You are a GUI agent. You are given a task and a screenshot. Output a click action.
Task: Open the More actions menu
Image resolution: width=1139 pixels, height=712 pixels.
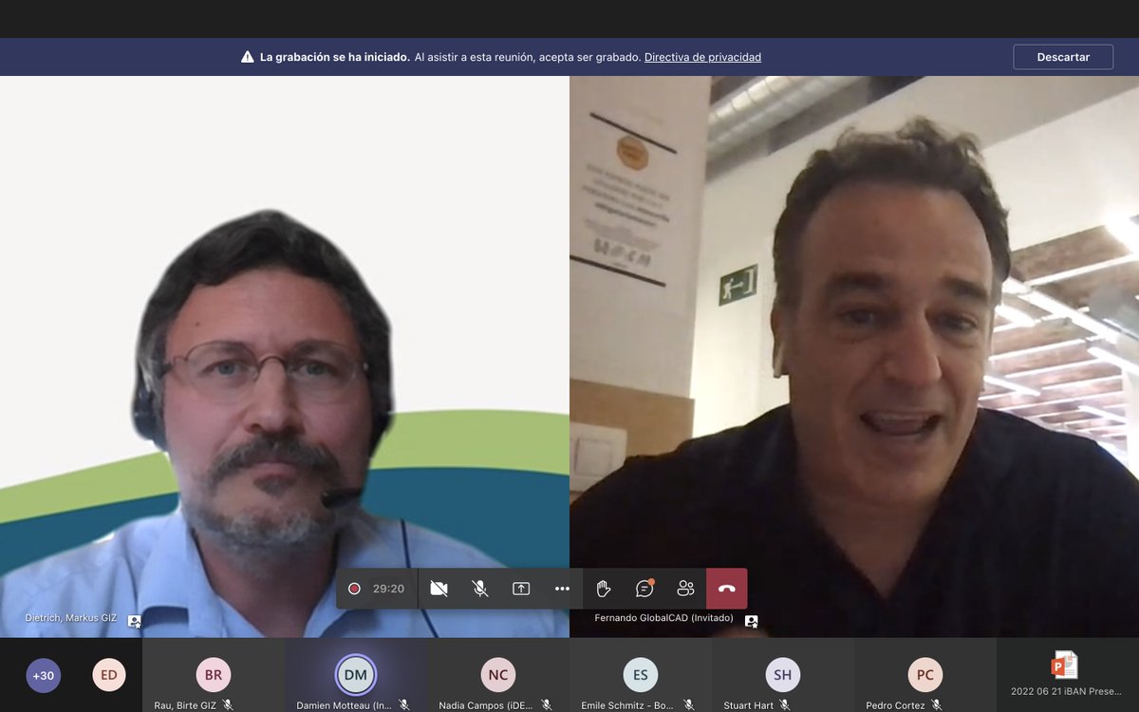coord(562,588)
